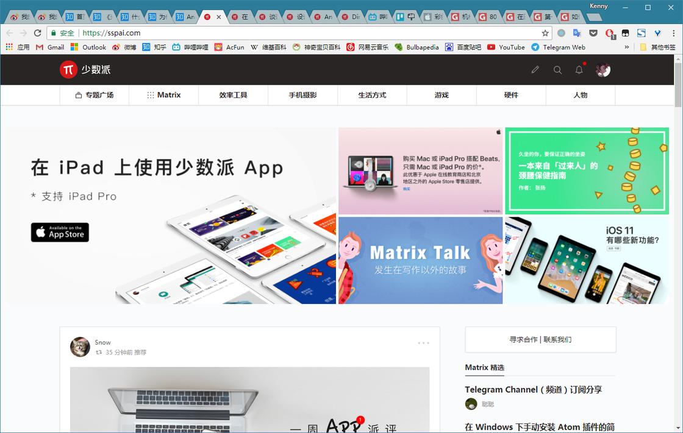Open the Outlook bookmark
Screen dimensions: 683x433
click(88, 47)
